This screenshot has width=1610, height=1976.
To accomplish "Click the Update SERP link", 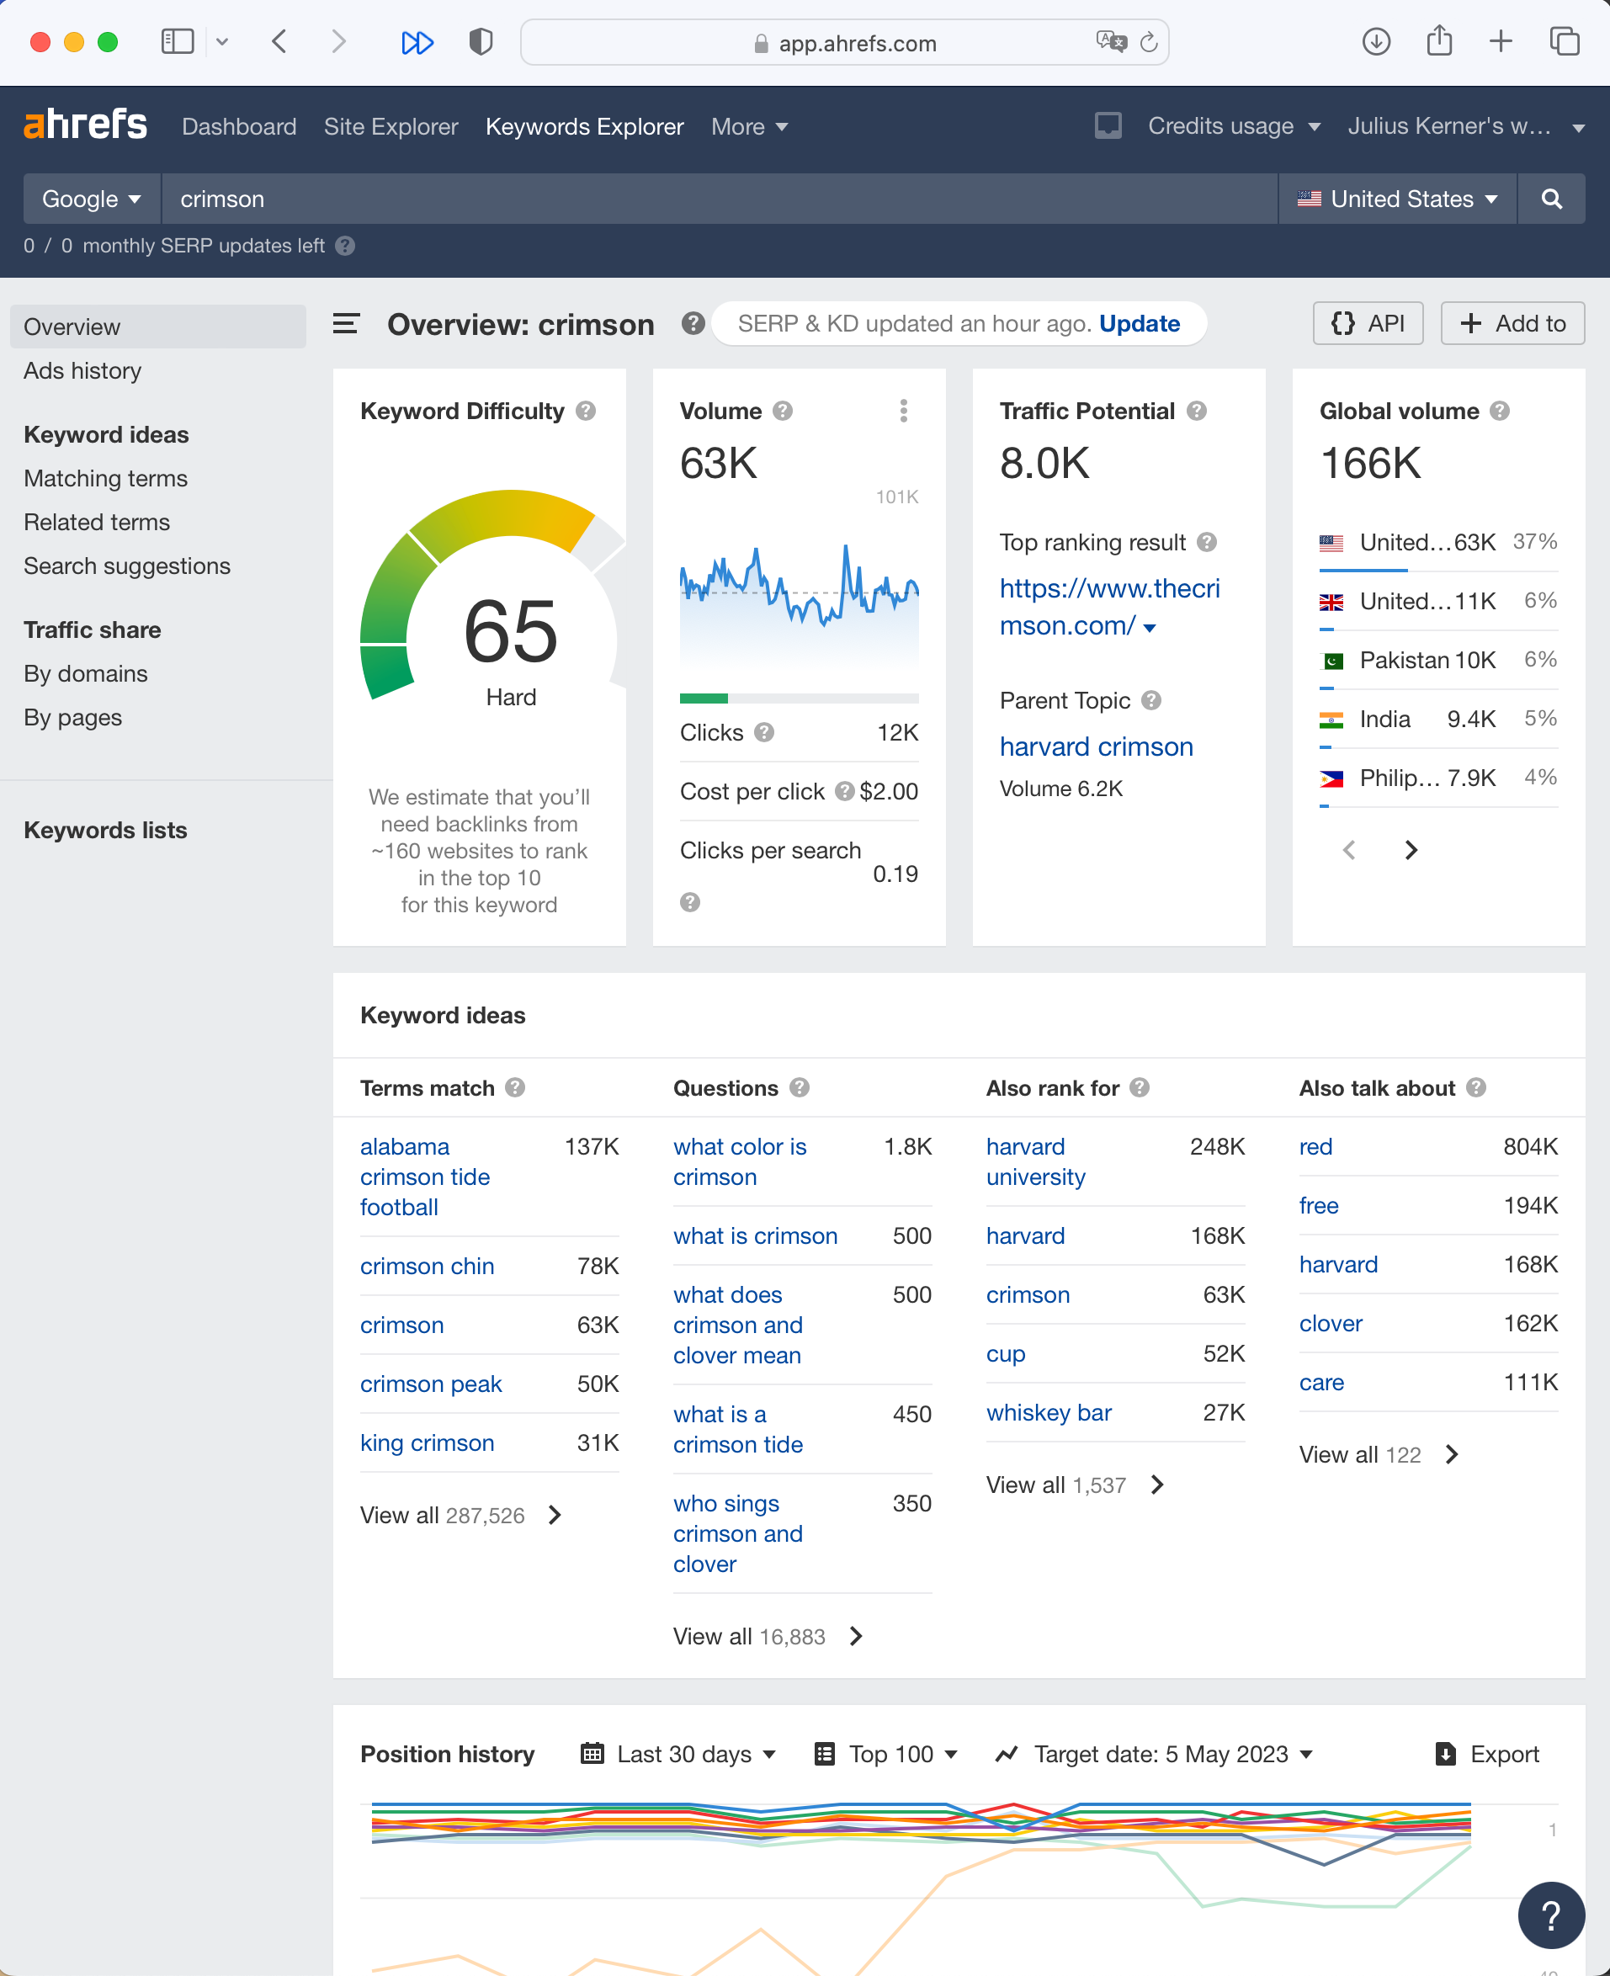I will click(x=1139, y=324).
